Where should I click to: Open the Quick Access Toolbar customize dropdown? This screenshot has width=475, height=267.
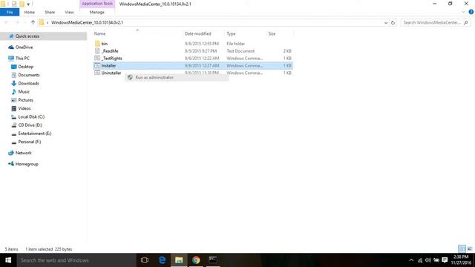[28, 4]
